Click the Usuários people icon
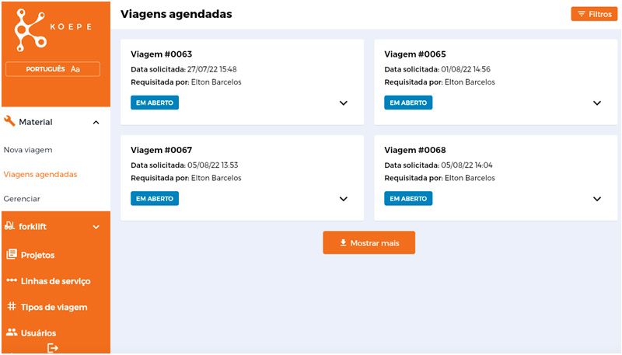 [x=12, y=332]
